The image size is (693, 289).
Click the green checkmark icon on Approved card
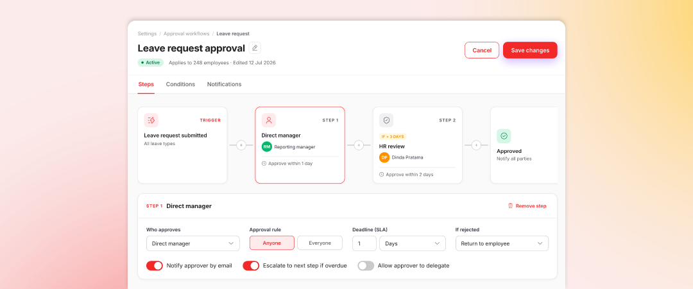tap(504, 136)
